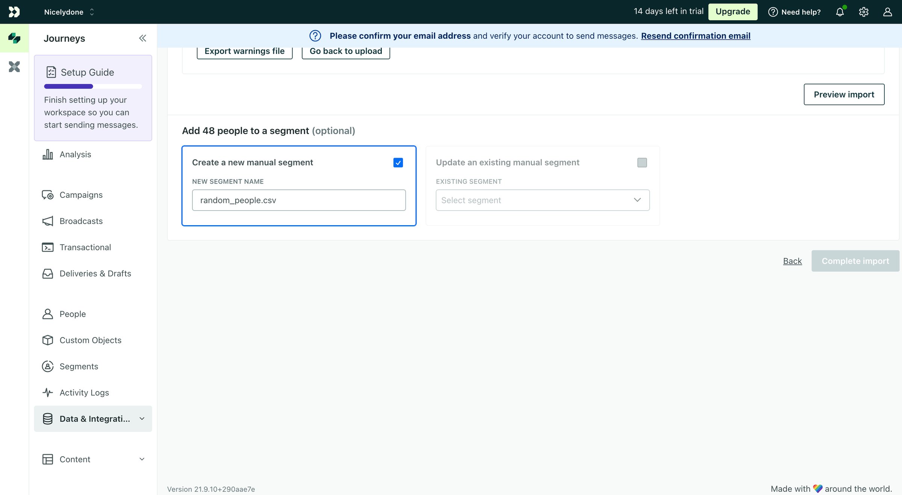The width and height of the screenshot is (902, 495).
Task: Open the Nicelydone workspace switcher
Action: coord(69,12)
